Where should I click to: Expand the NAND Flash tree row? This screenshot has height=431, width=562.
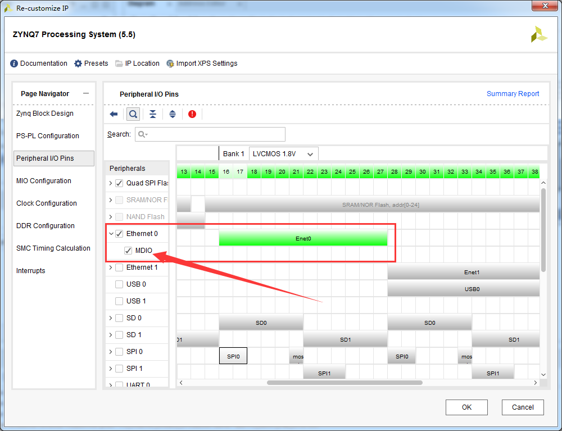pyautogui.click(x=111, y=217)
